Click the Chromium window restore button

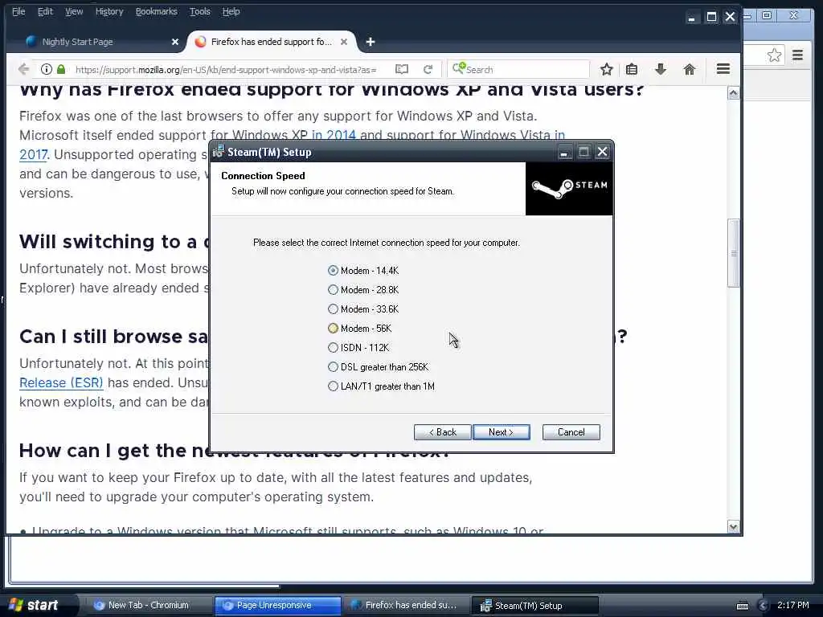[x=766, y=16]
